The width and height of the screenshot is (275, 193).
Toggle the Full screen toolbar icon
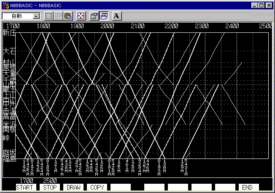pyautogui.click(x=81, y=16)
